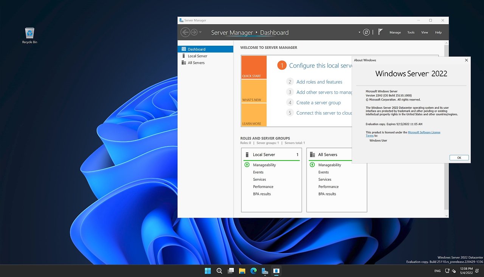484x277 pixels.
Task: Open the navigation history dropdown arrow
Action: (200, 32)
